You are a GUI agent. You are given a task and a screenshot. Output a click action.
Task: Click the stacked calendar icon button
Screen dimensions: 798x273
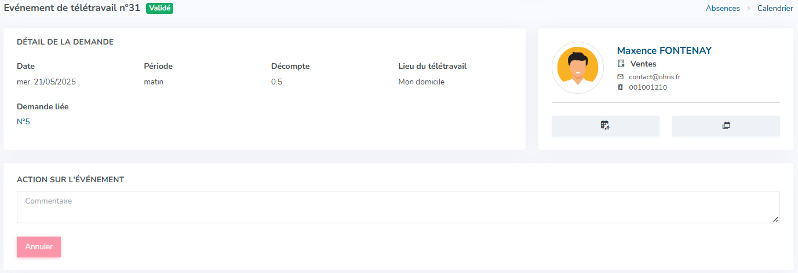coord(726,126)
